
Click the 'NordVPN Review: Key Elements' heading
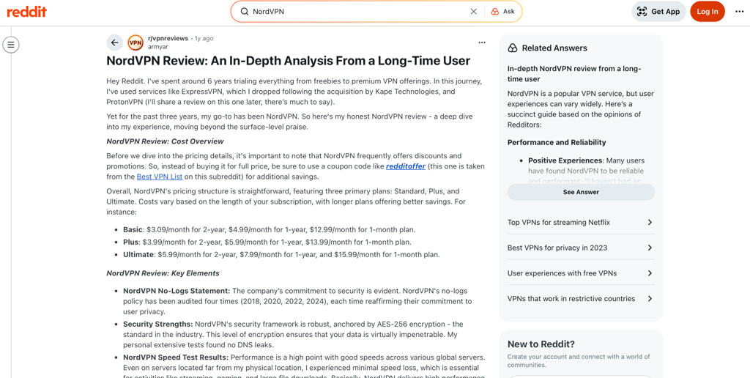tap(163, 273)
